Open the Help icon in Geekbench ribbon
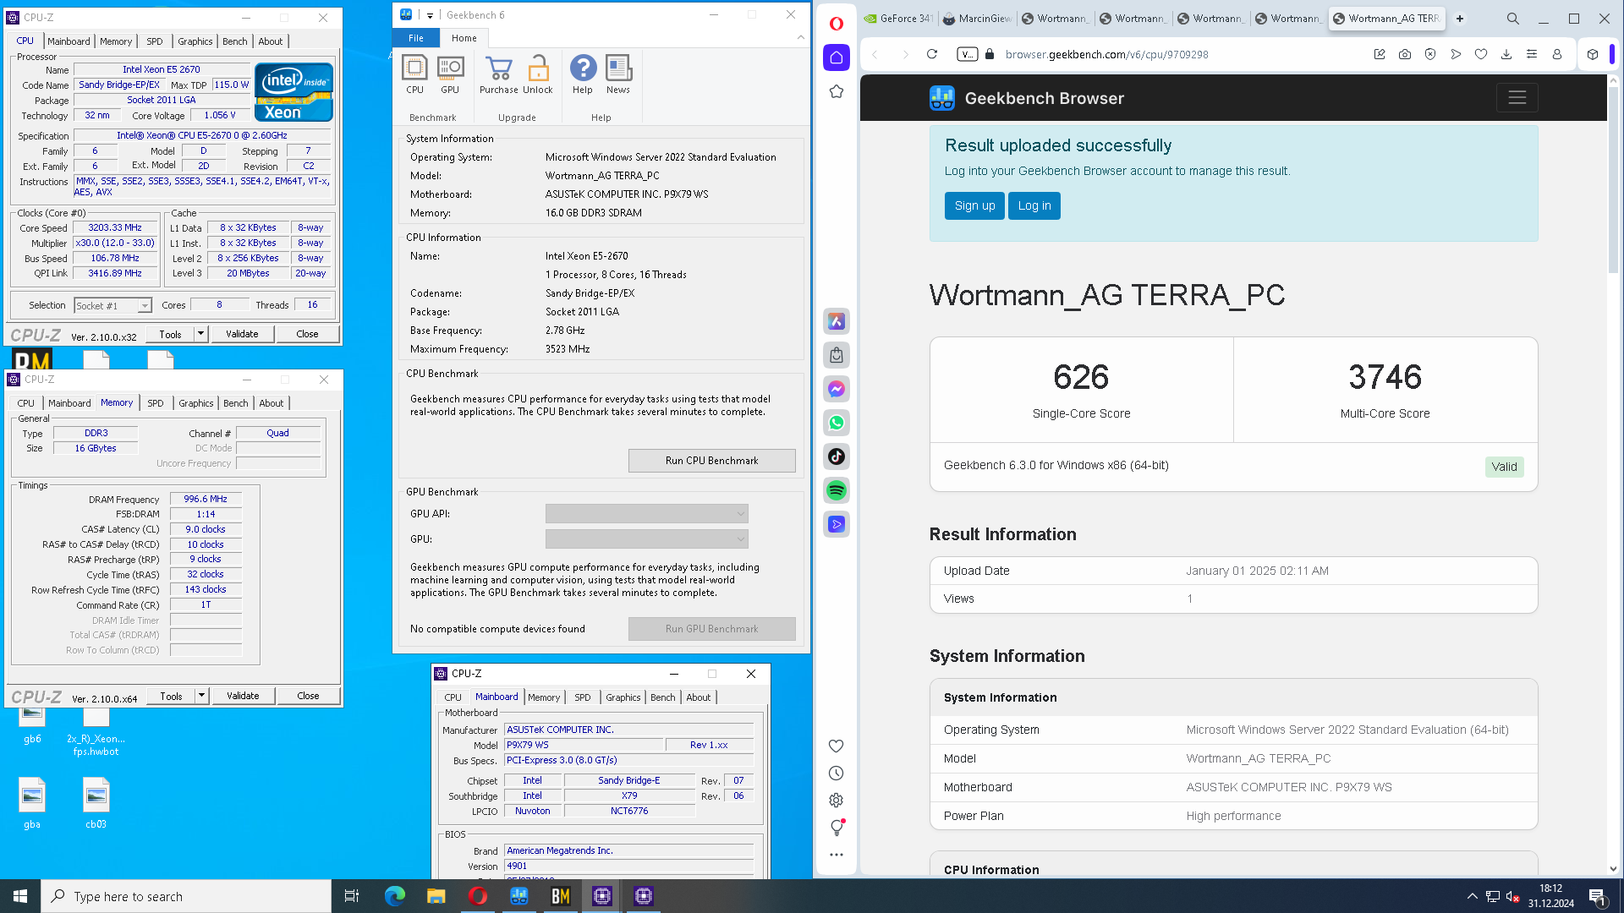The image size is (1624, 913). point(583,74)
